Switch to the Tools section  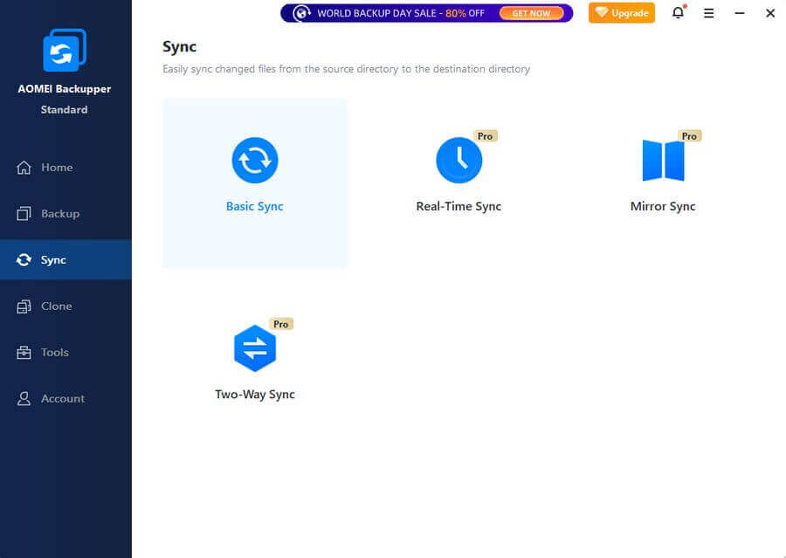click(54, 353)
